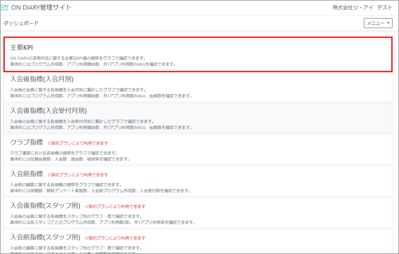Click 入会前指標 description mentioning 問診アンケート実施数

tap(100, 191)
